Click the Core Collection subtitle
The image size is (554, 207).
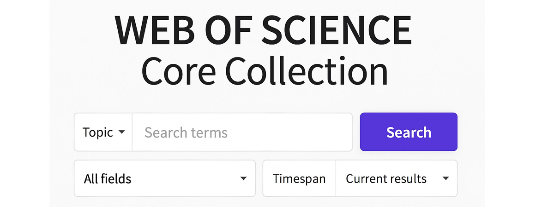click(264, 71)
